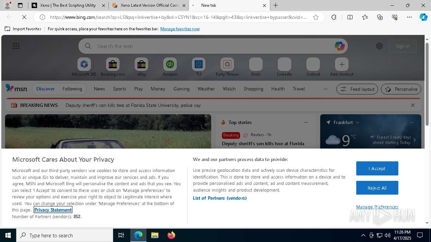
Task: Open split screen view icon
Action: pos(350,17)
